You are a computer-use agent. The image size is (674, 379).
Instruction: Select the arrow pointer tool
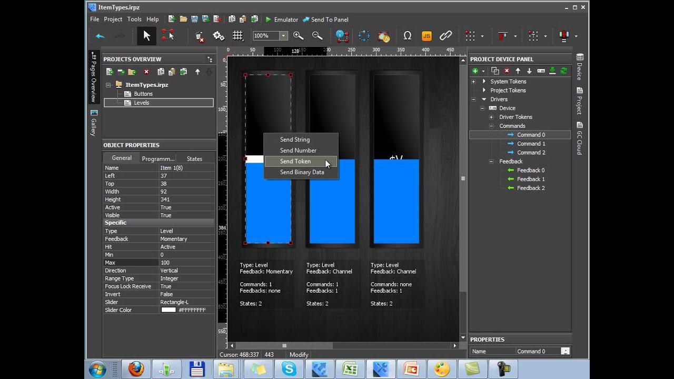(146, 36)
